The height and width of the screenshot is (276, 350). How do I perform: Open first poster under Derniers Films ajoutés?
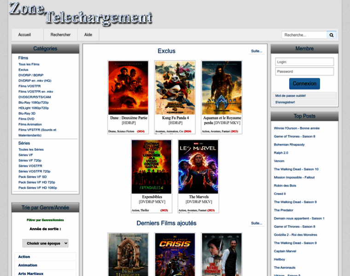click(128, 255)
